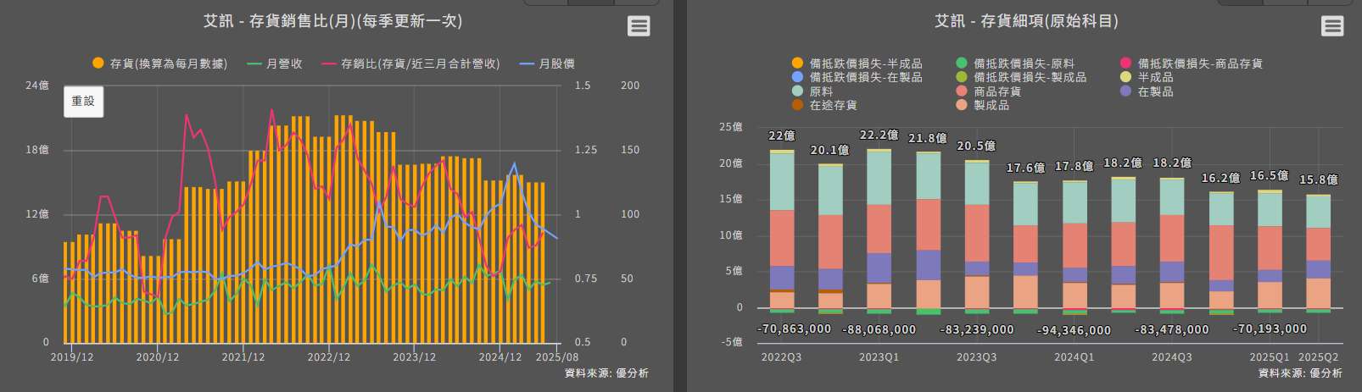The width and height of the screenshot is (1362, 392).
Task: Click the yellow 半成品 legend marker
Action: coord(1125,77)
